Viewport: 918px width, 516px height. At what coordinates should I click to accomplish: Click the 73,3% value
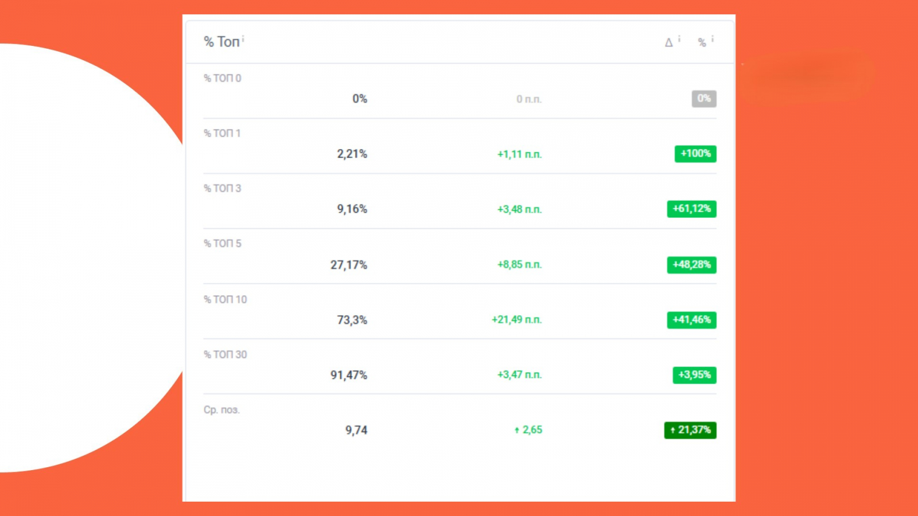[352, 320]
